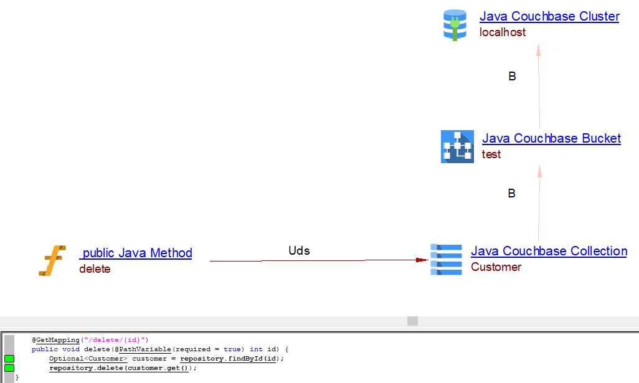Click the horizontal scrollbar thumb below diagram
This screenshot has height=383, width=639.
tap(412, 321)
